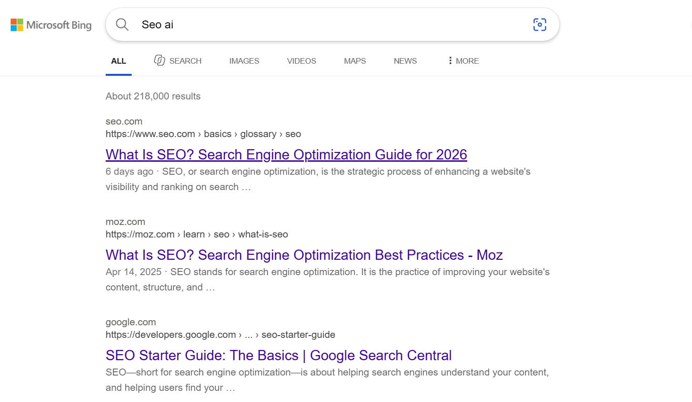Click into the search box containing 'Seo ai'
The width and height of the screenshot is (692, 402).
[x=332, y=25]
